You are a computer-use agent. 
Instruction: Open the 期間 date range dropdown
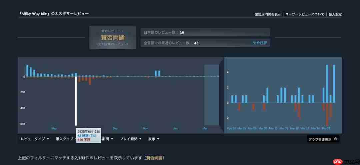pos(107,139)
